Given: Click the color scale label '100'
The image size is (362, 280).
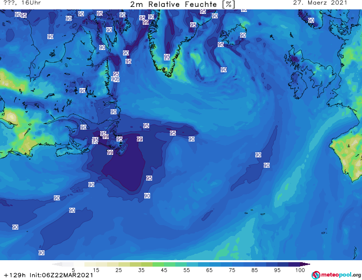Looking at the screenshot, I should [x=300, y=270].
